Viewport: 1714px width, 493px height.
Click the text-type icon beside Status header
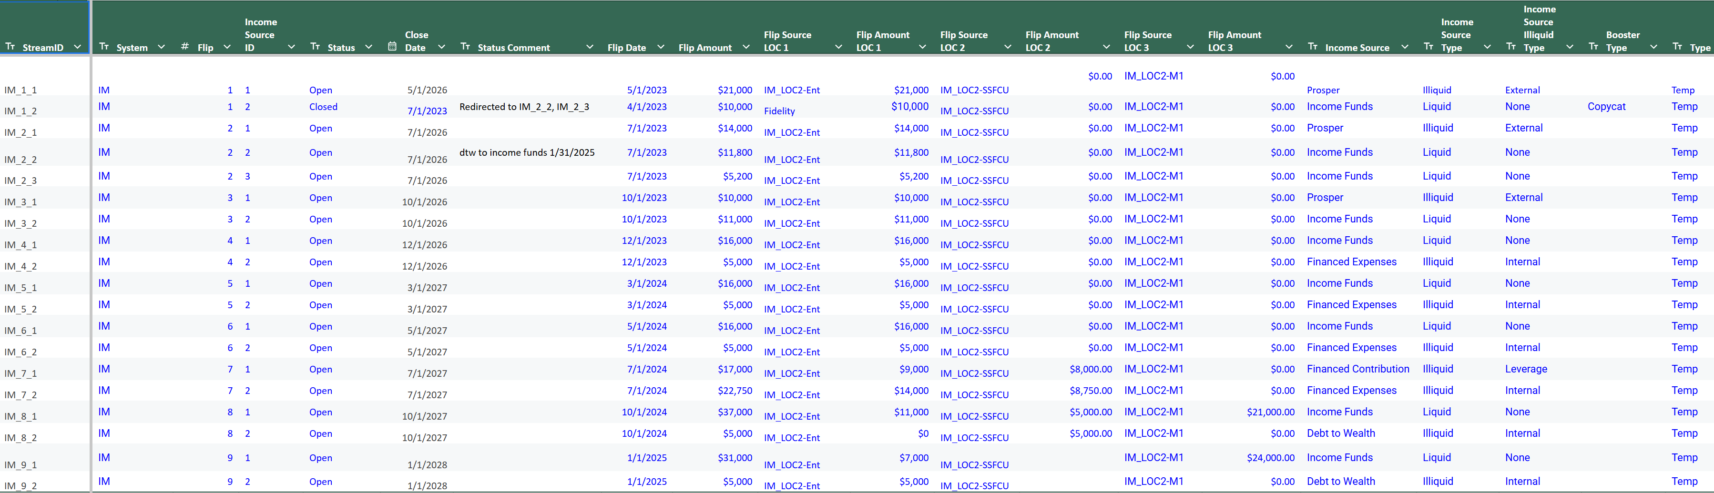tap(316, 47)
